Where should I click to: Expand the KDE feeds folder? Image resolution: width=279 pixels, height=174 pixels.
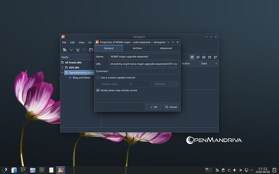pyautogui.click(x=62, y=67)
